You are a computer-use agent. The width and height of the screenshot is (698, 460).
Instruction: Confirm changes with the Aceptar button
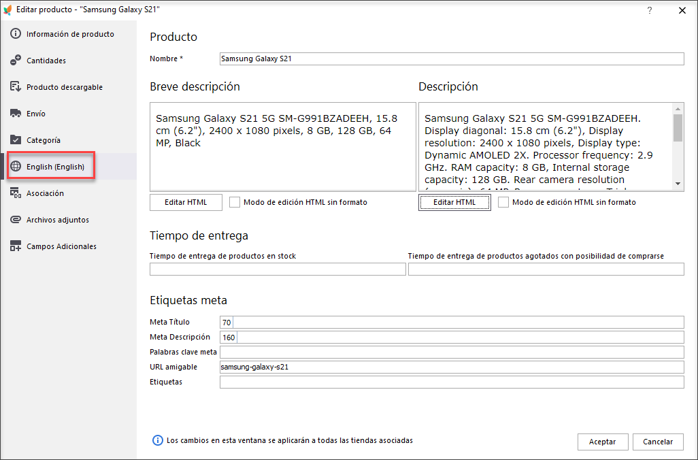[x=603, y=442]
